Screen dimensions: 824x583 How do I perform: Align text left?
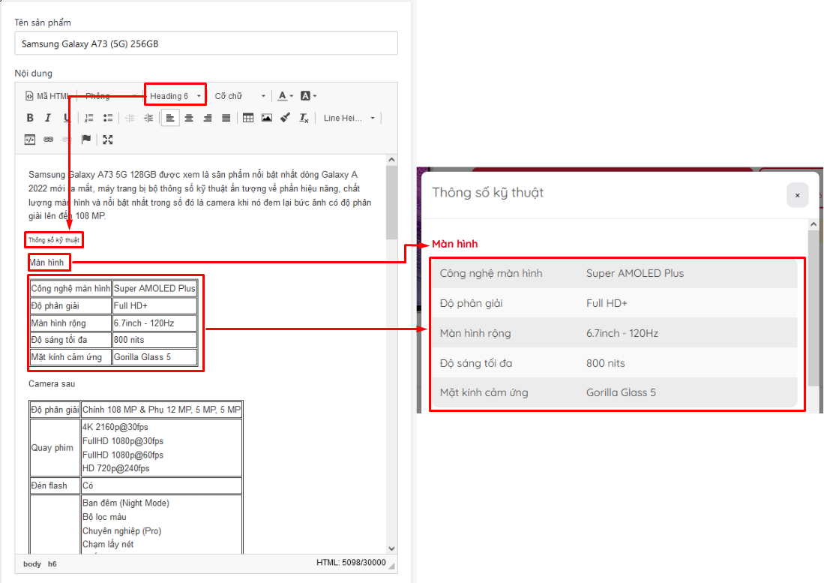click(x=170, y=118)
